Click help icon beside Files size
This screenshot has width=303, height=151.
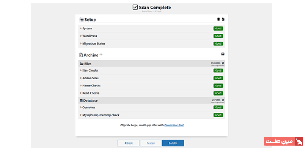point(223,63)
